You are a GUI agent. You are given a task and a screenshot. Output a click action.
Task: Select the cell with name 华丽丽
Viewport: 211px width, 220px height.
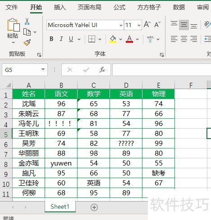28,153
